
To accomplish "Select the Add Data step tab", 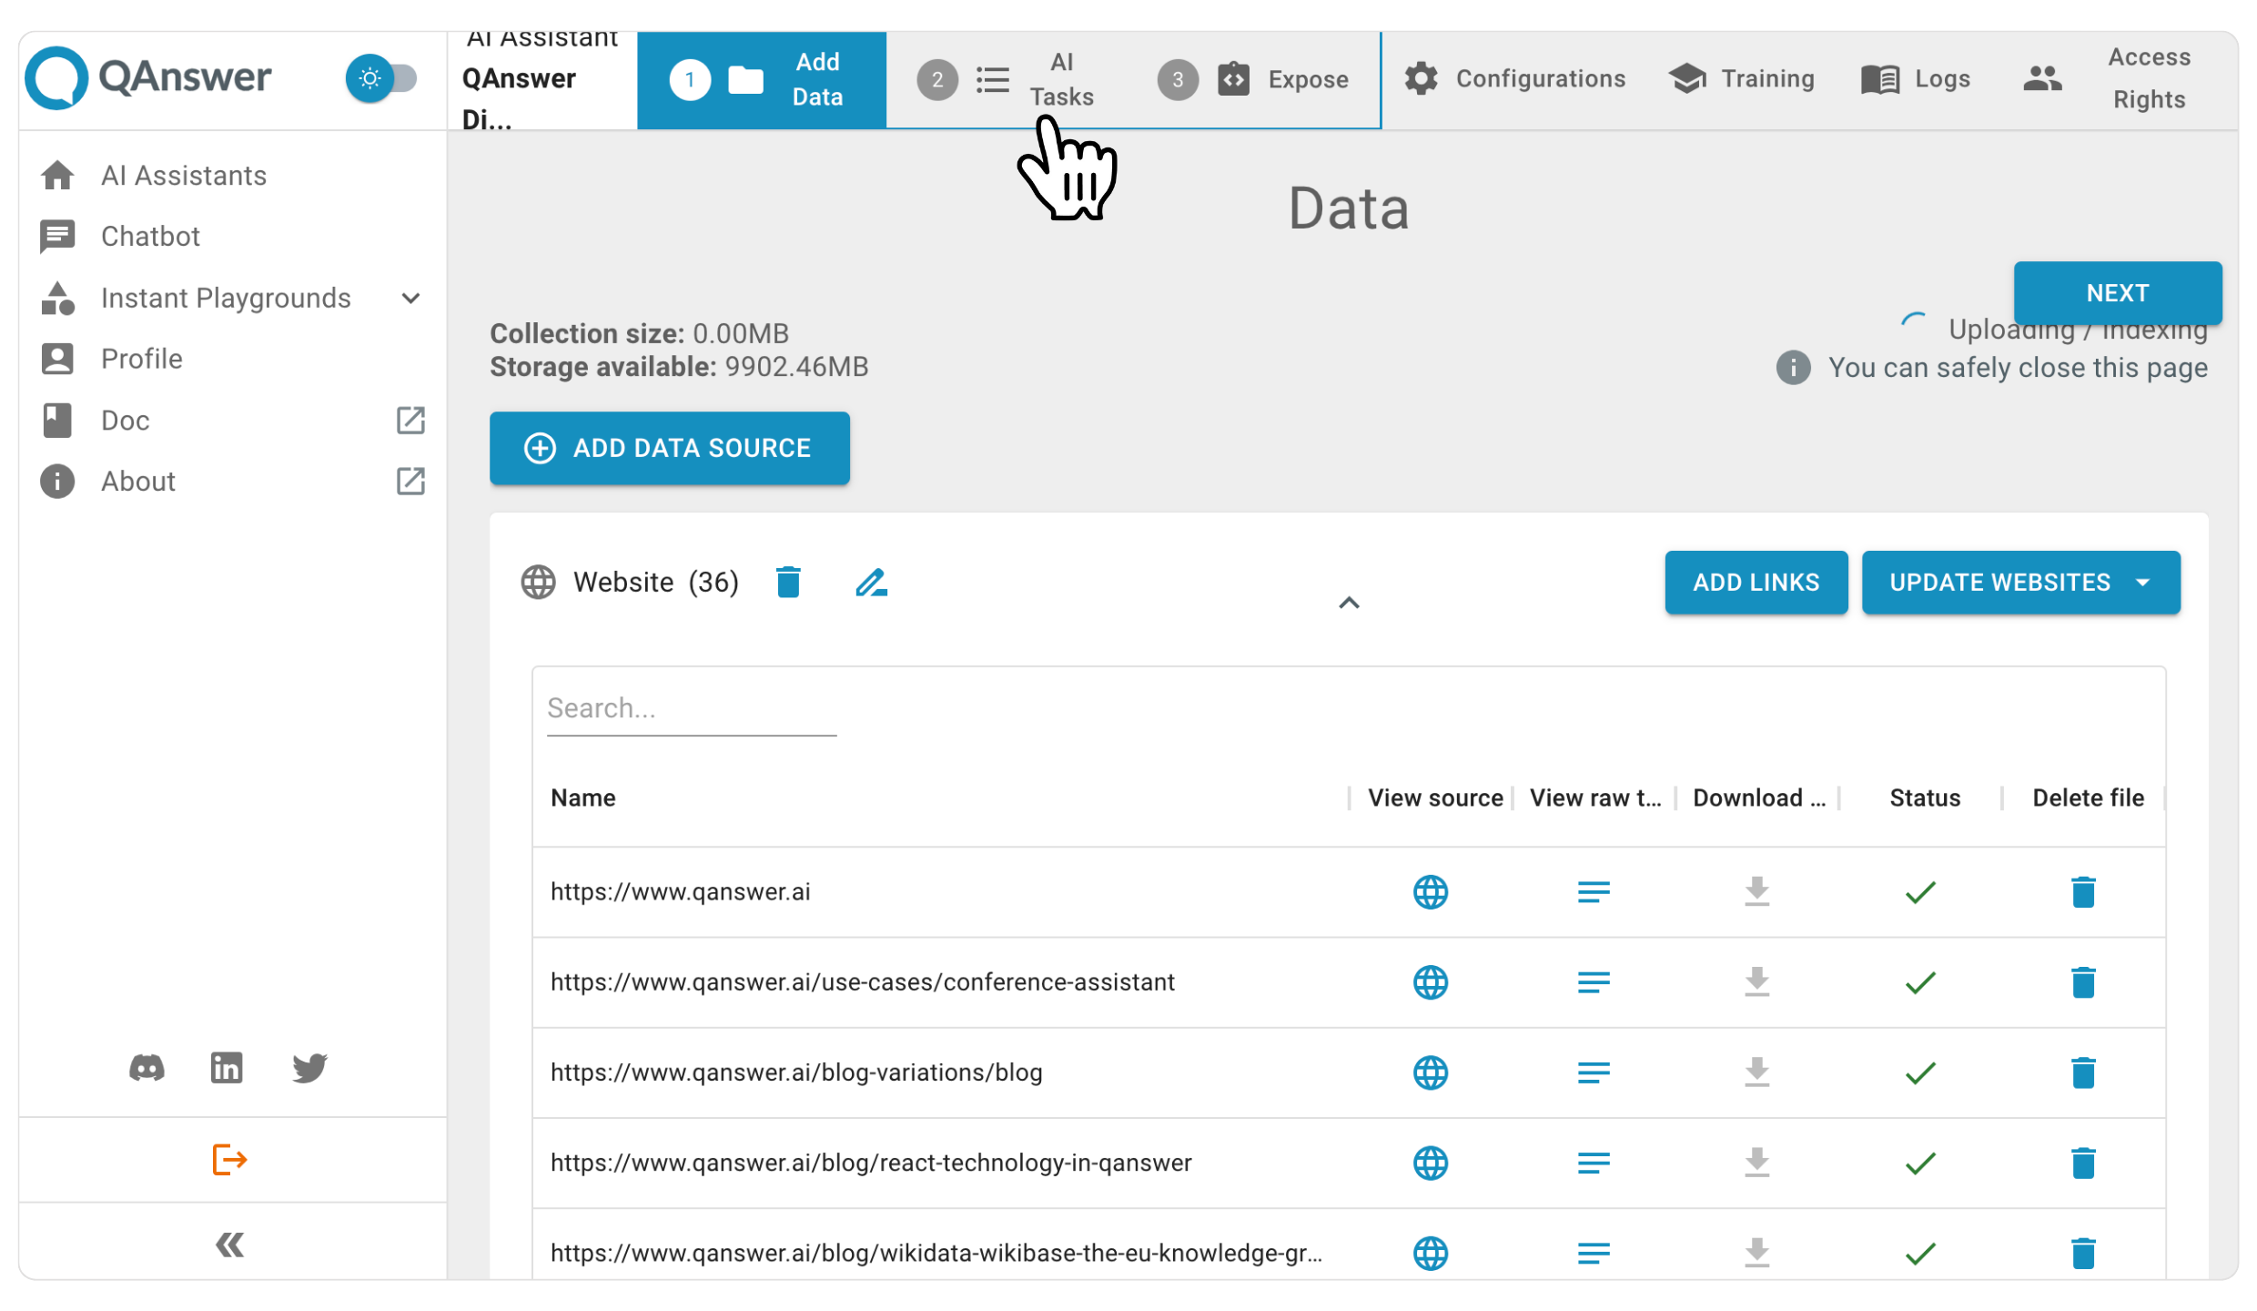I will pos(762,80).
